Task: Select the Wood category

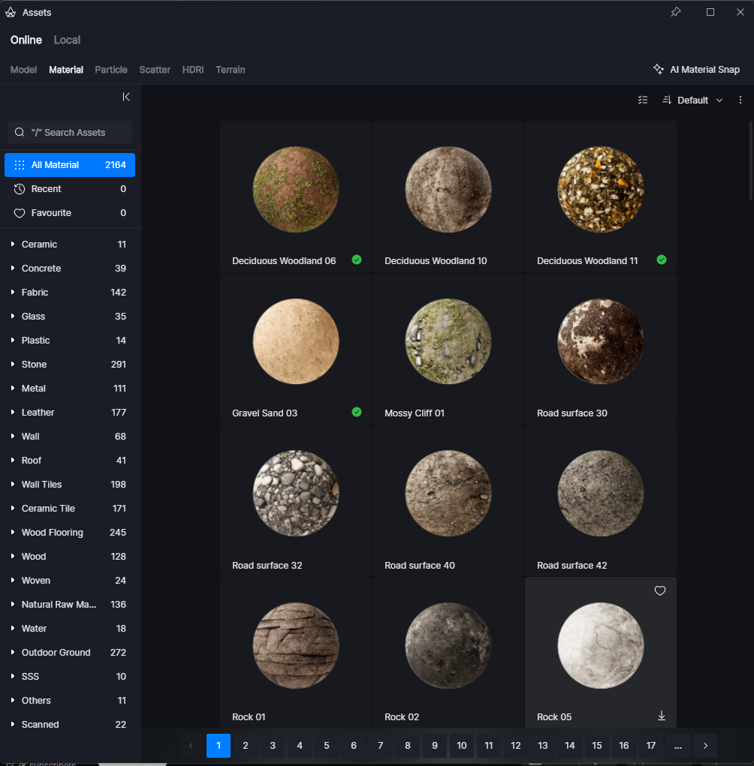Action: (70, 557)
